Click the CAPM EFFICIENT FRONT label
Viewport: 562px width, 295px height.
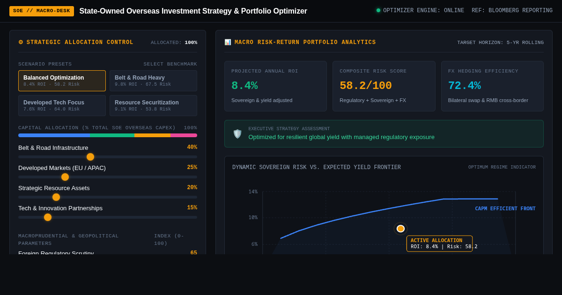point(505,209)
